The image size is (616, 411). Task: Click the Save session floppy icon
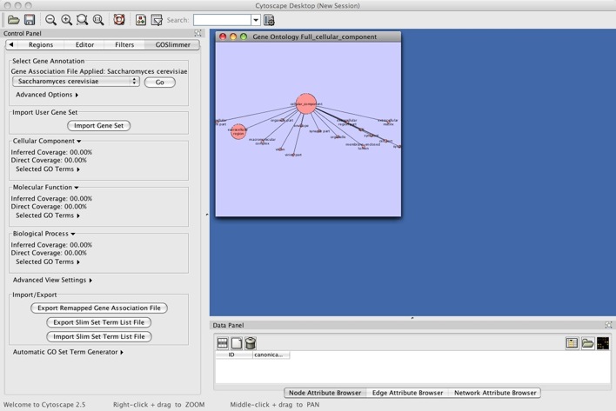click(29, 19)
